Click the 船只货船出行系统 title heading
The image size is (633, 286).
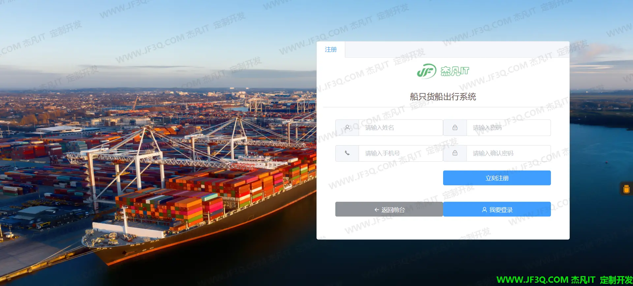443,97
